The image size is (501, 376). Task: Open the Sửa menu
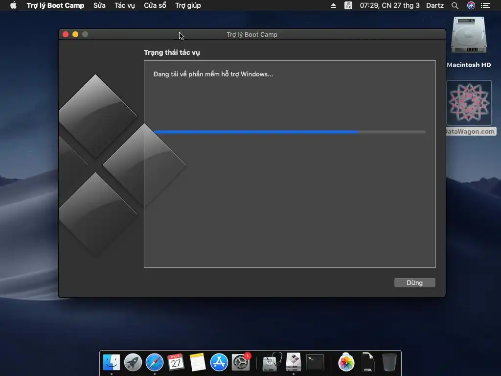click(99, 5)
